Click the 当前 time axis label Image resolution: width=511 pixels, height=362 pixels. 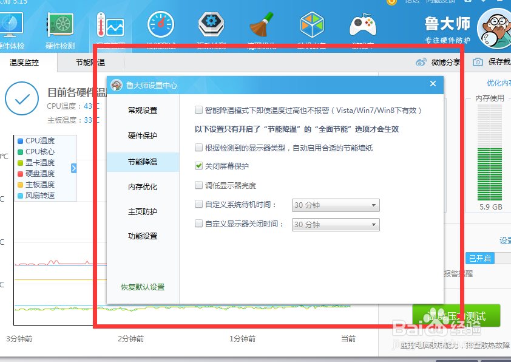coord(348,339)
